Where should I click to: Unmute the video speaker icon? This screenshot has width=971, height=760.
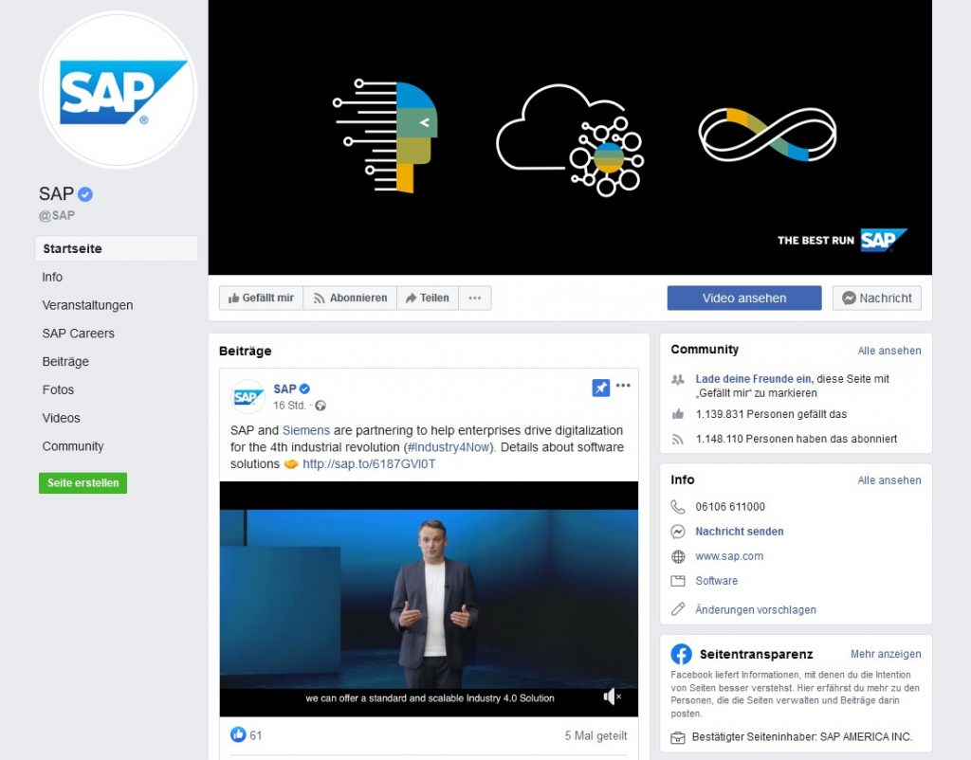[x=612, y=697]
